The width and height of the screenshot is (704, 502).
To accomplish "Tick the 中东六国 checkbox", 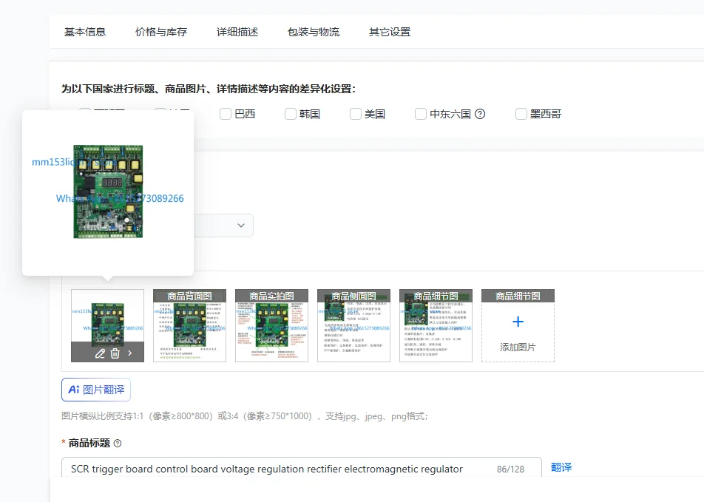I will [x=421, y=114].
